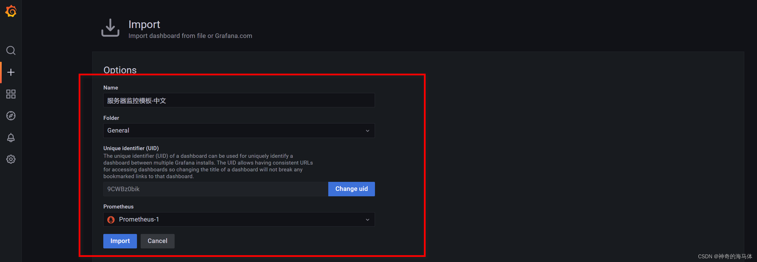
Task: Click the disabled UID field 9CWBz0bik
Action: (216, 189)
